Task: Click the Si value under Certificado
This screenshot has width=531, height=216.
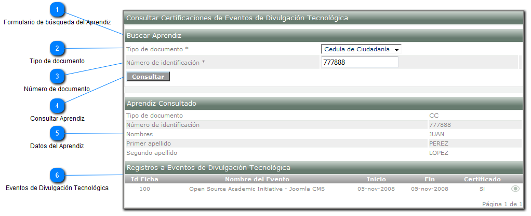Action: pos(482,189)
